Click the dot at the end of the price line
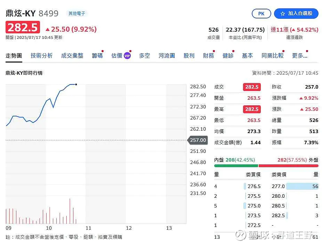The width and height of the screenshot is (322, 245). 76,84
